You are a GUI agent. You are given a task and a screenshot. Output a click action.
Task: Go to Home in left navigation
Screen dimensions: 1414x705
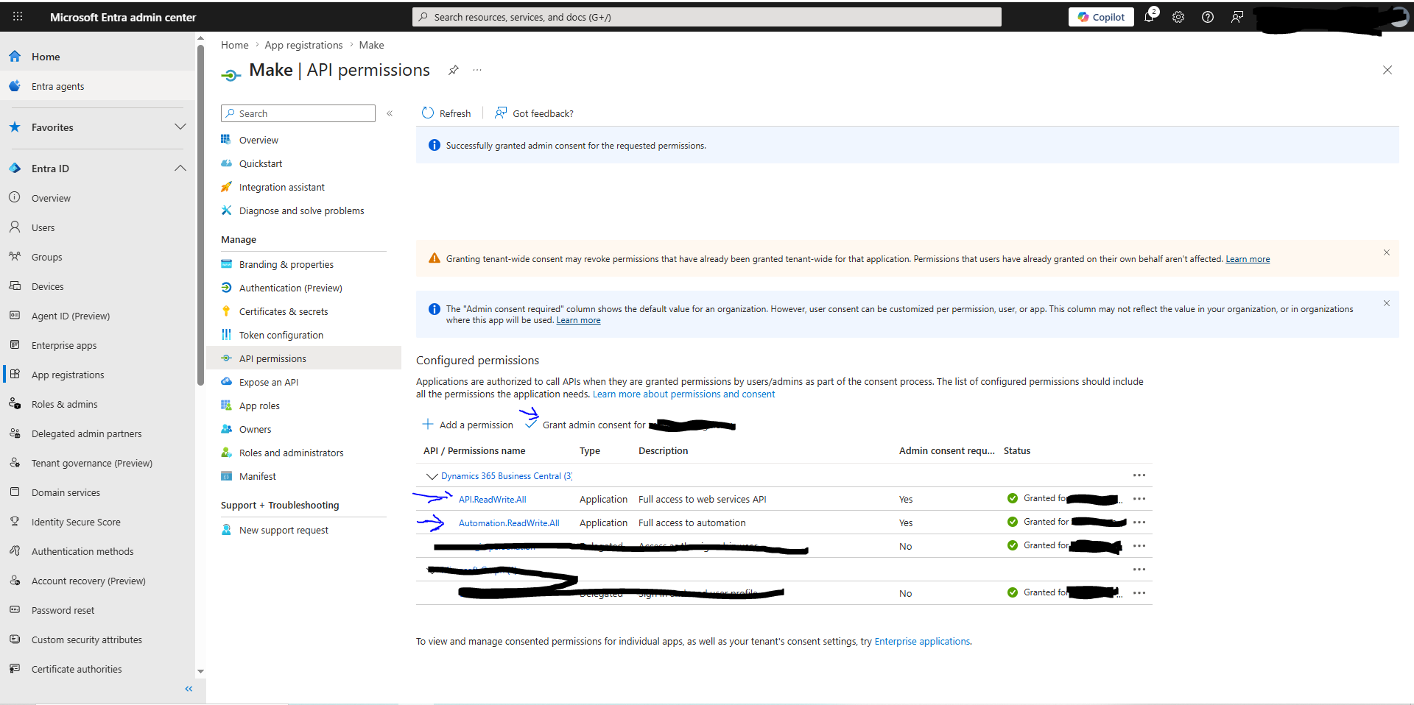(46, 57)
